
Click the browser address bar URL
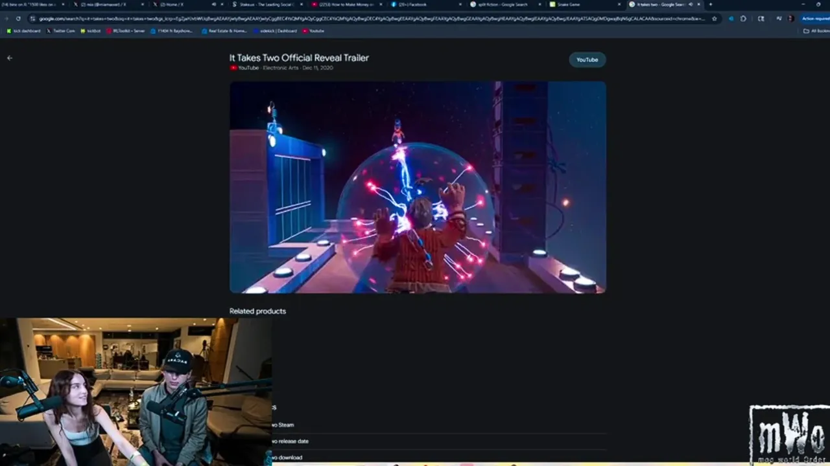tap(373, 19)
